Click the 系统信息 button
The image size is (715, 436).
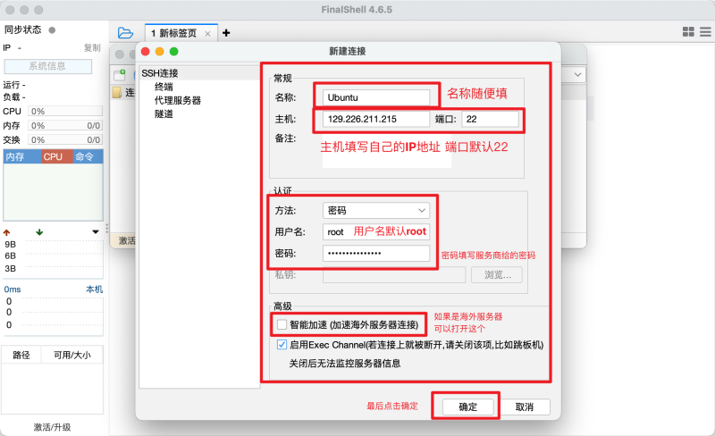pos(48,66)
